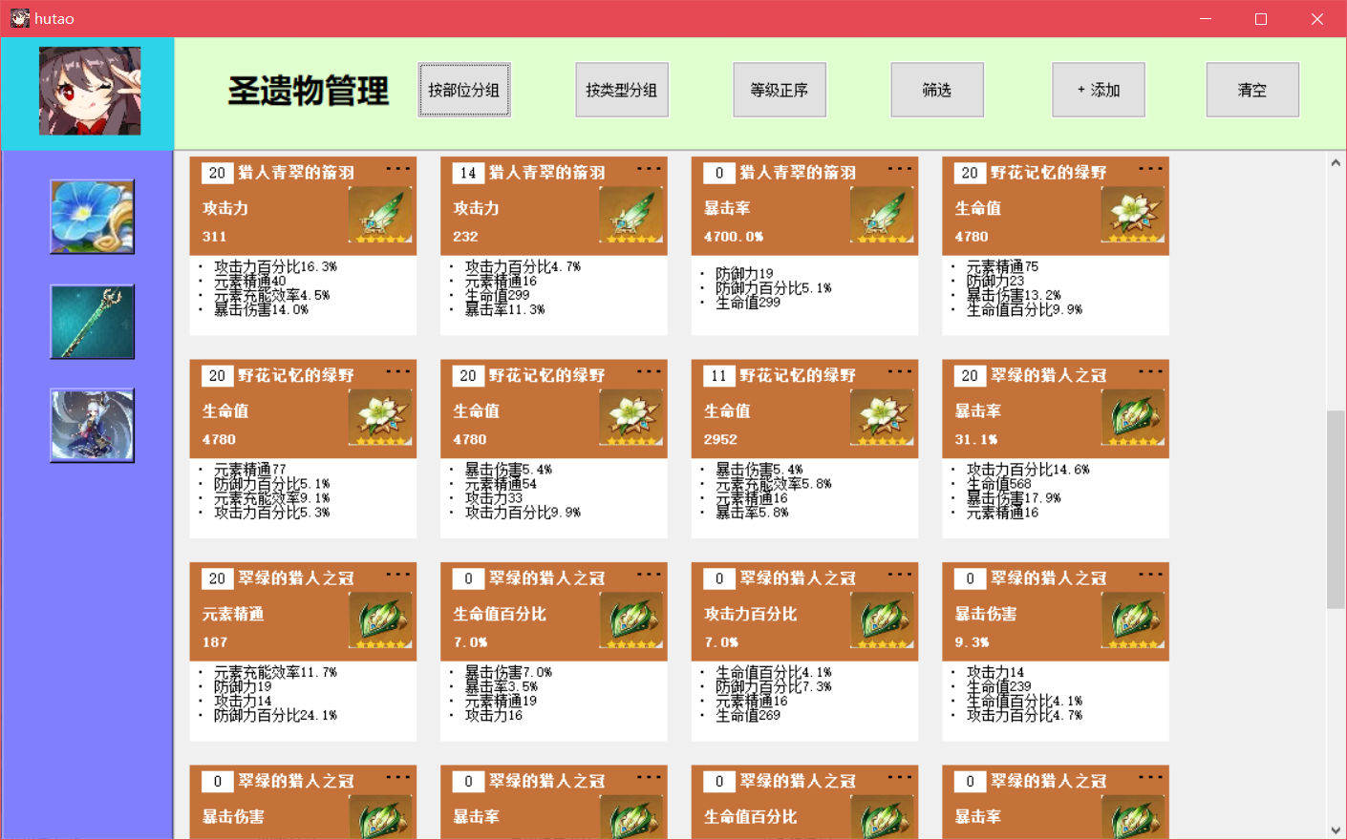1347x840 pixels.
Task: Click the scrollbar up arrow
Action: point(1336,162)
